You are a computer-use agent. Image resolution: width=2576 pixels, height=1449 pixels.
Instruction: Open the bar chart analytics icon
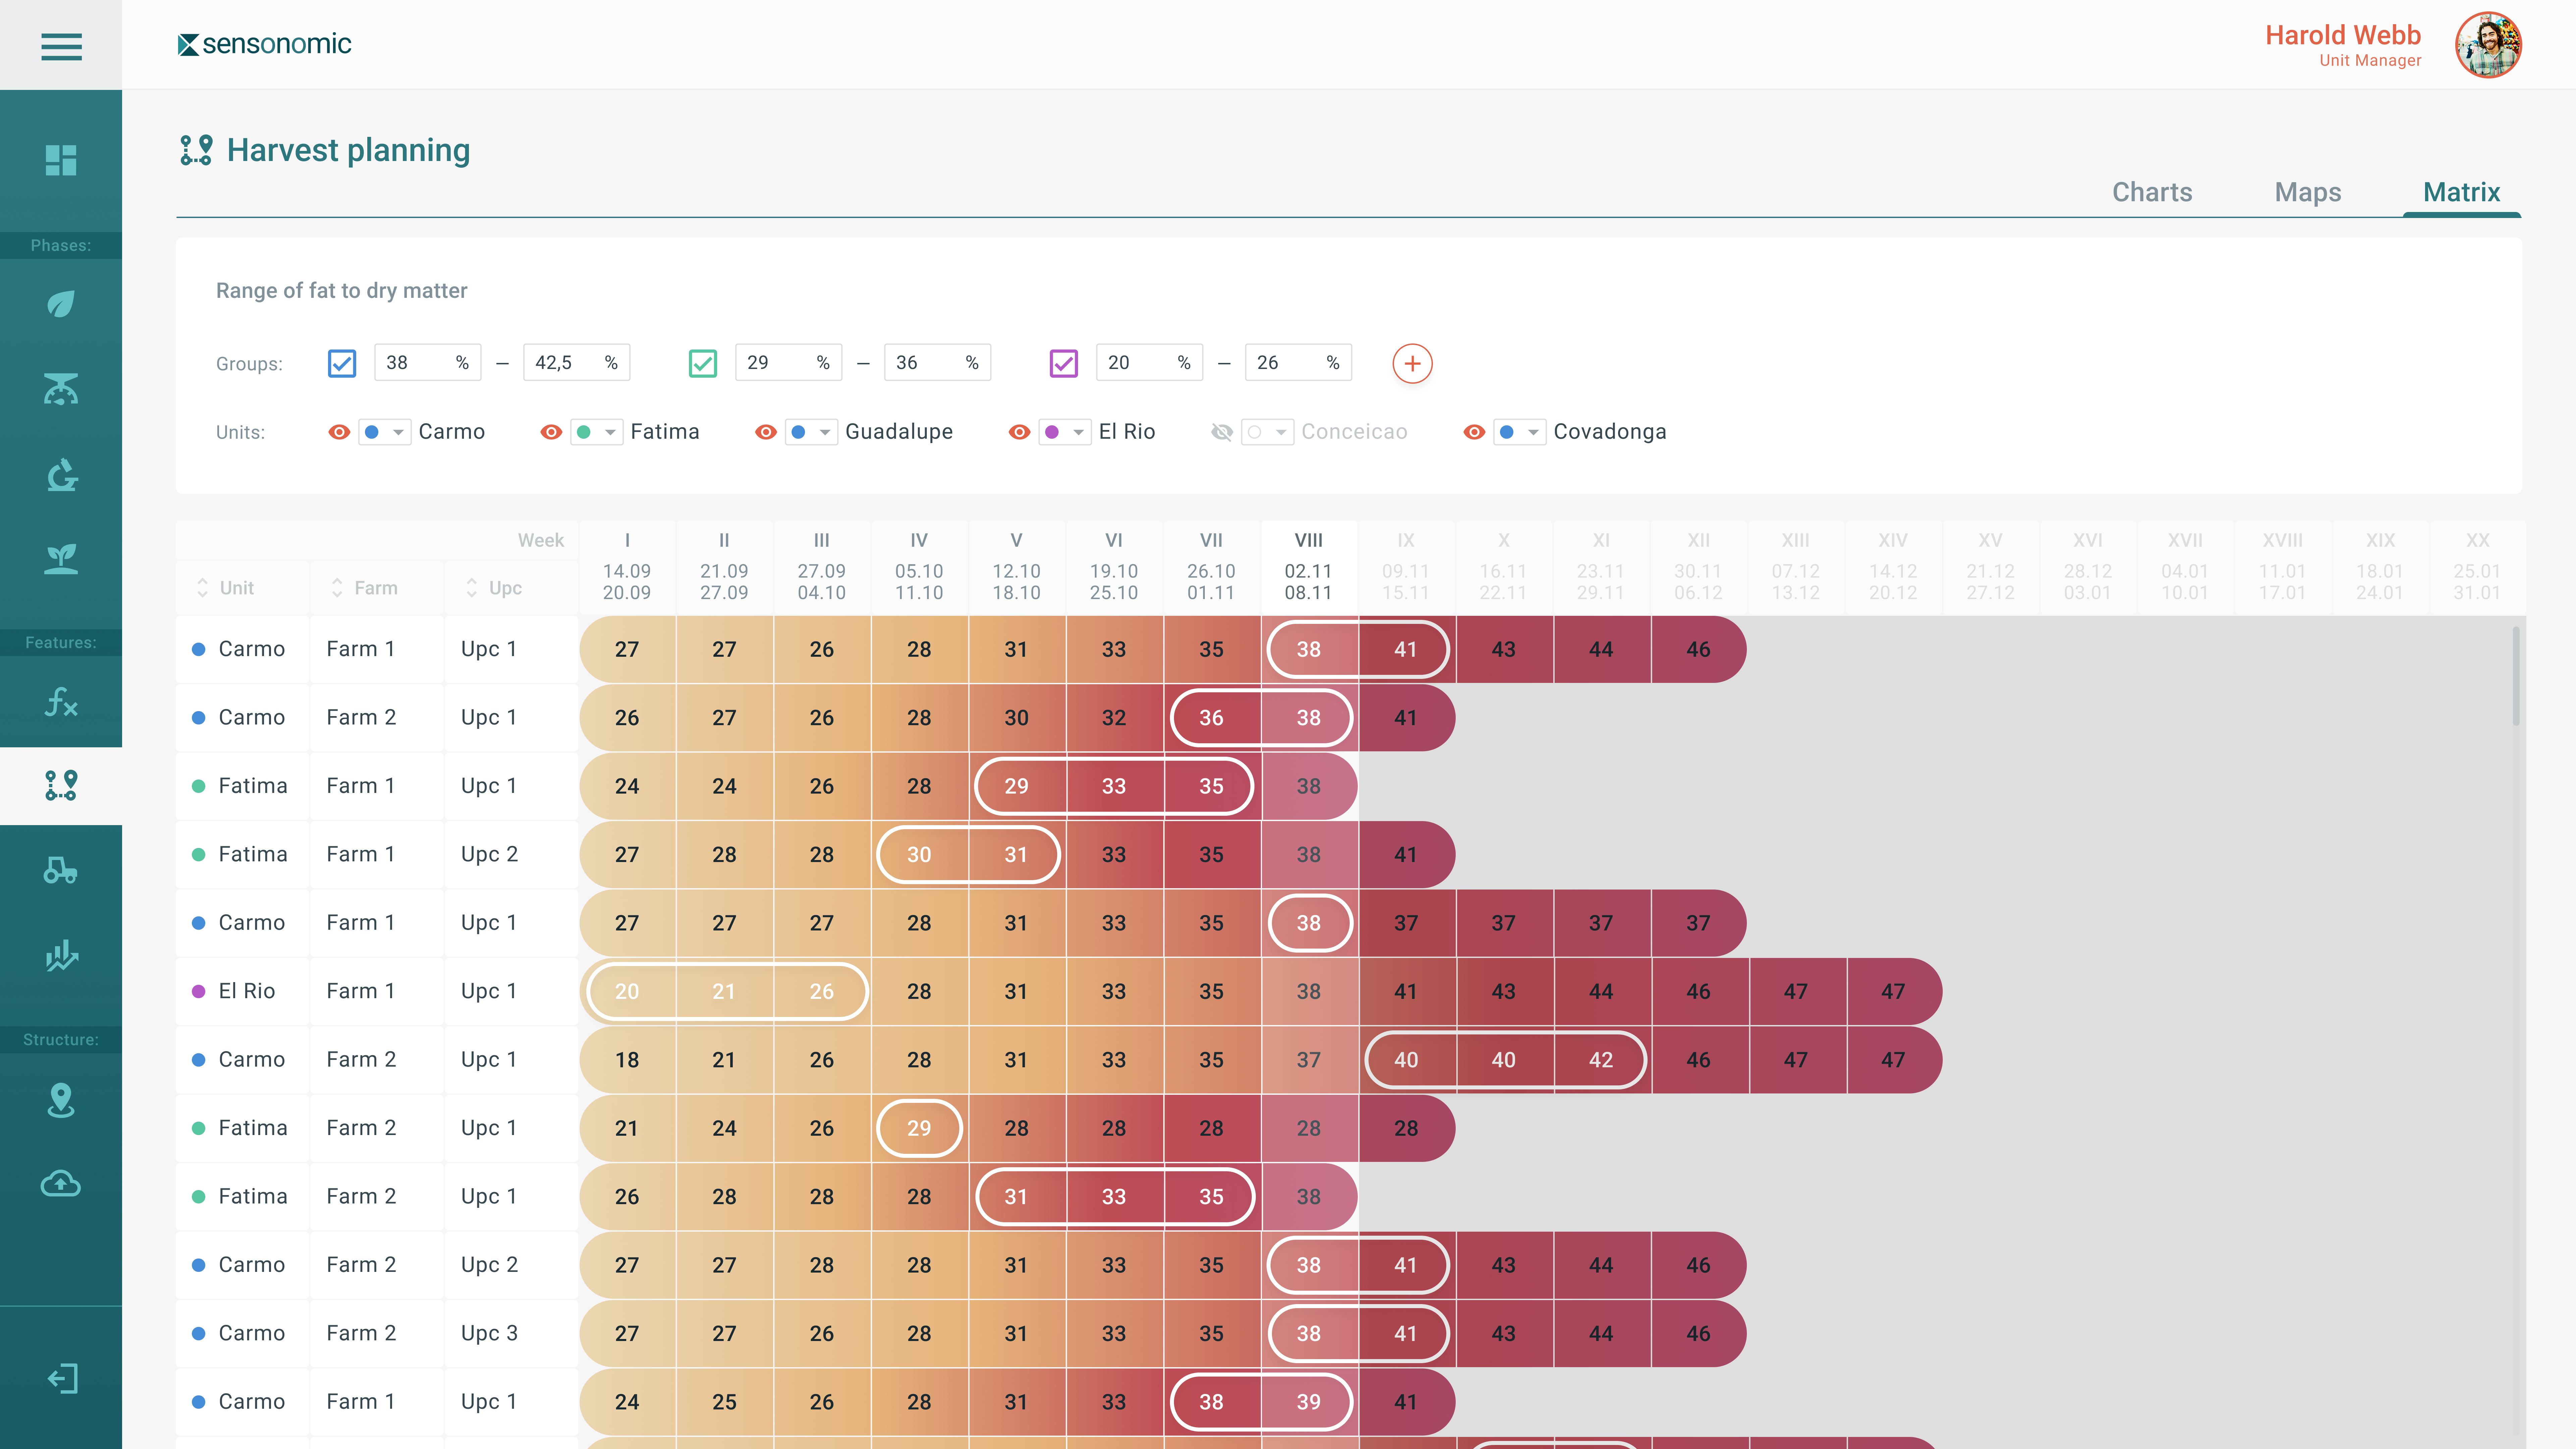[61, 956]
